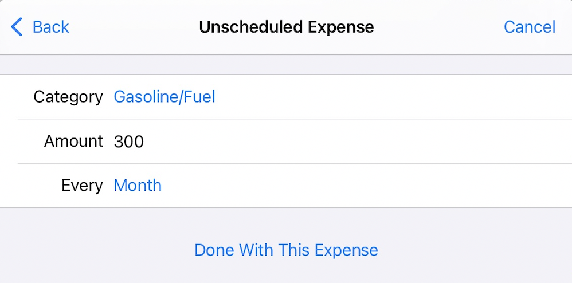Cancel the unscheduled expense

(529, 27)
